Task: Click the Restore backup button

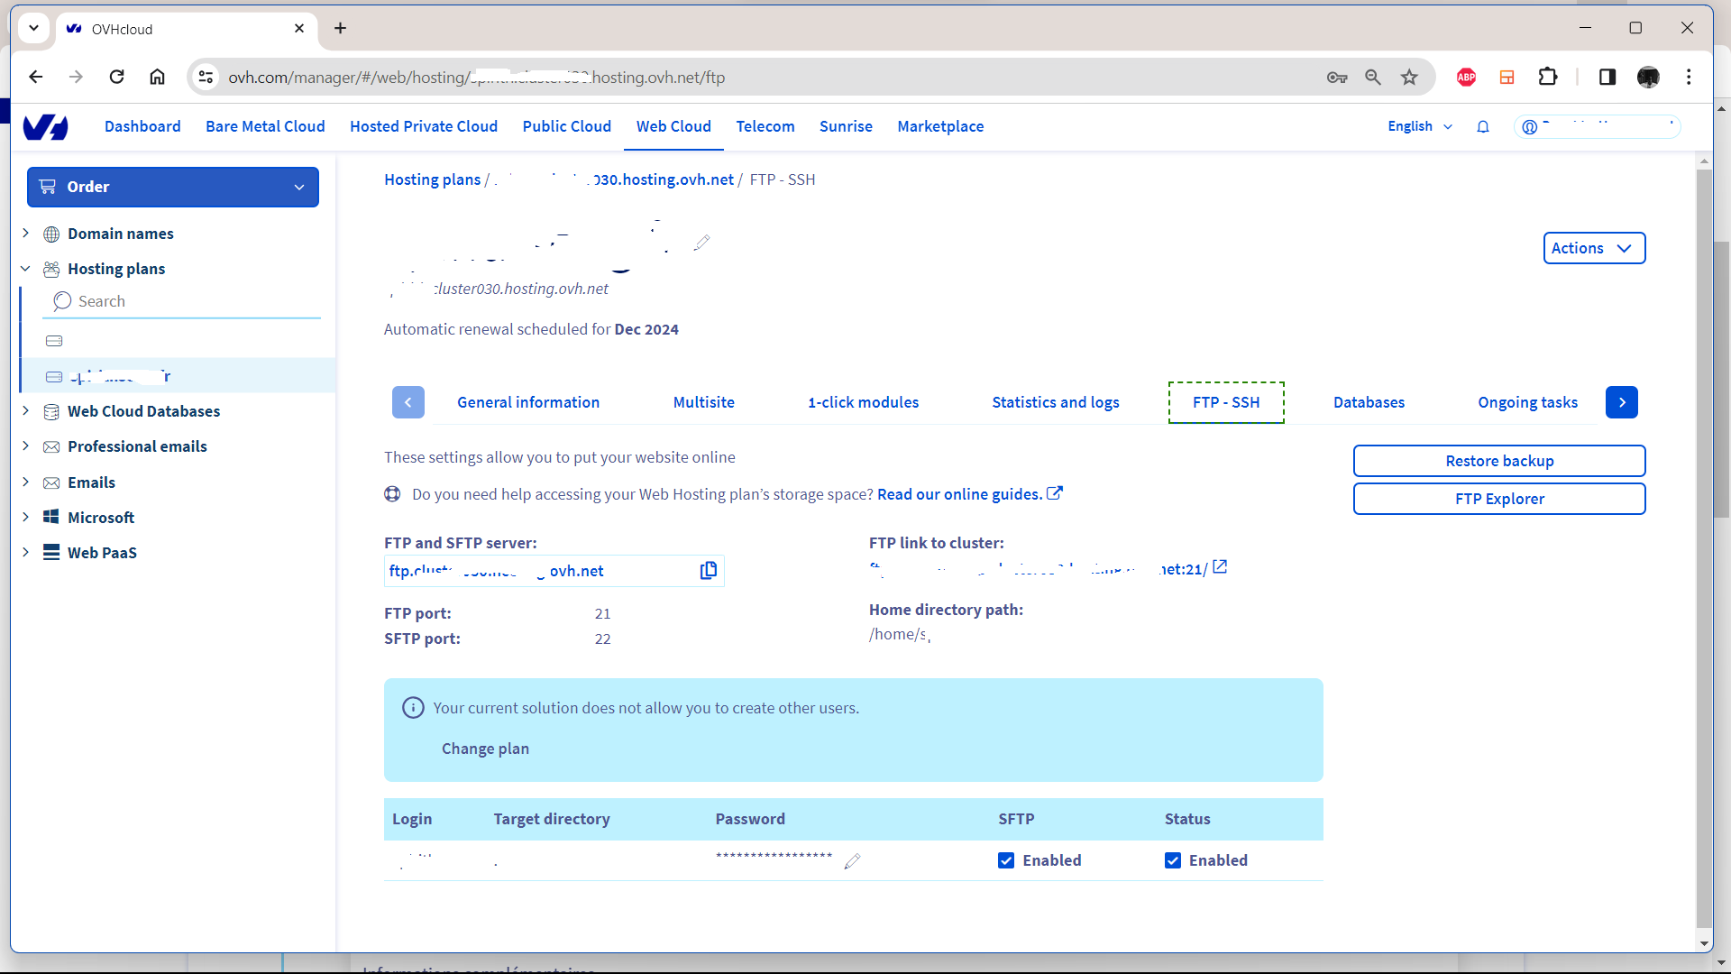Action: click(x=1499, y=461)
